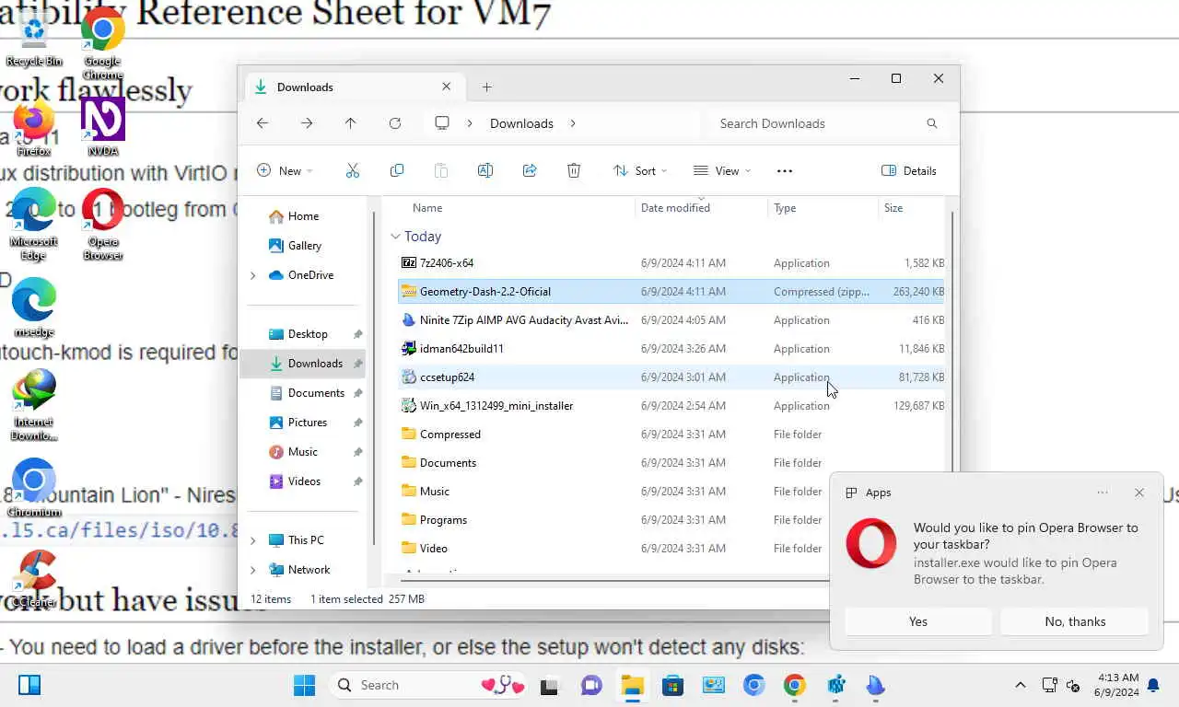Select the Compressed folder
Image resolution: width=1179 pixels, height=707 pixels.
coord(672,435)
